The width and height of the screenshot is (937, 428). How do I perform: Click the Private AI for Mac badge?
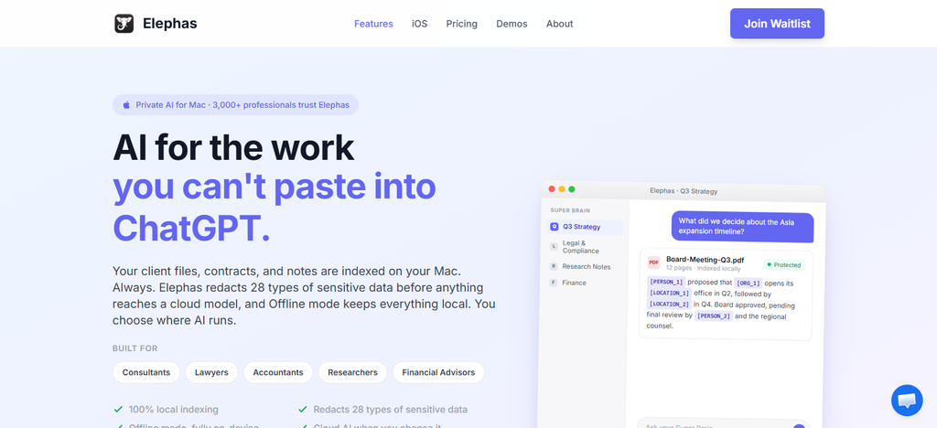[235, 105]
